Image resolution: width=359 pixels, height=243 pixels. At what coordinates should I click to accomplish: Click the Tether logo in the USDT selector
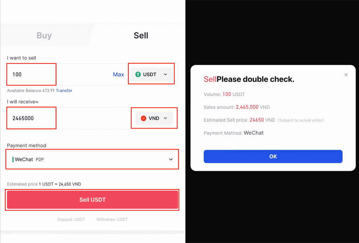click(138, 74)
